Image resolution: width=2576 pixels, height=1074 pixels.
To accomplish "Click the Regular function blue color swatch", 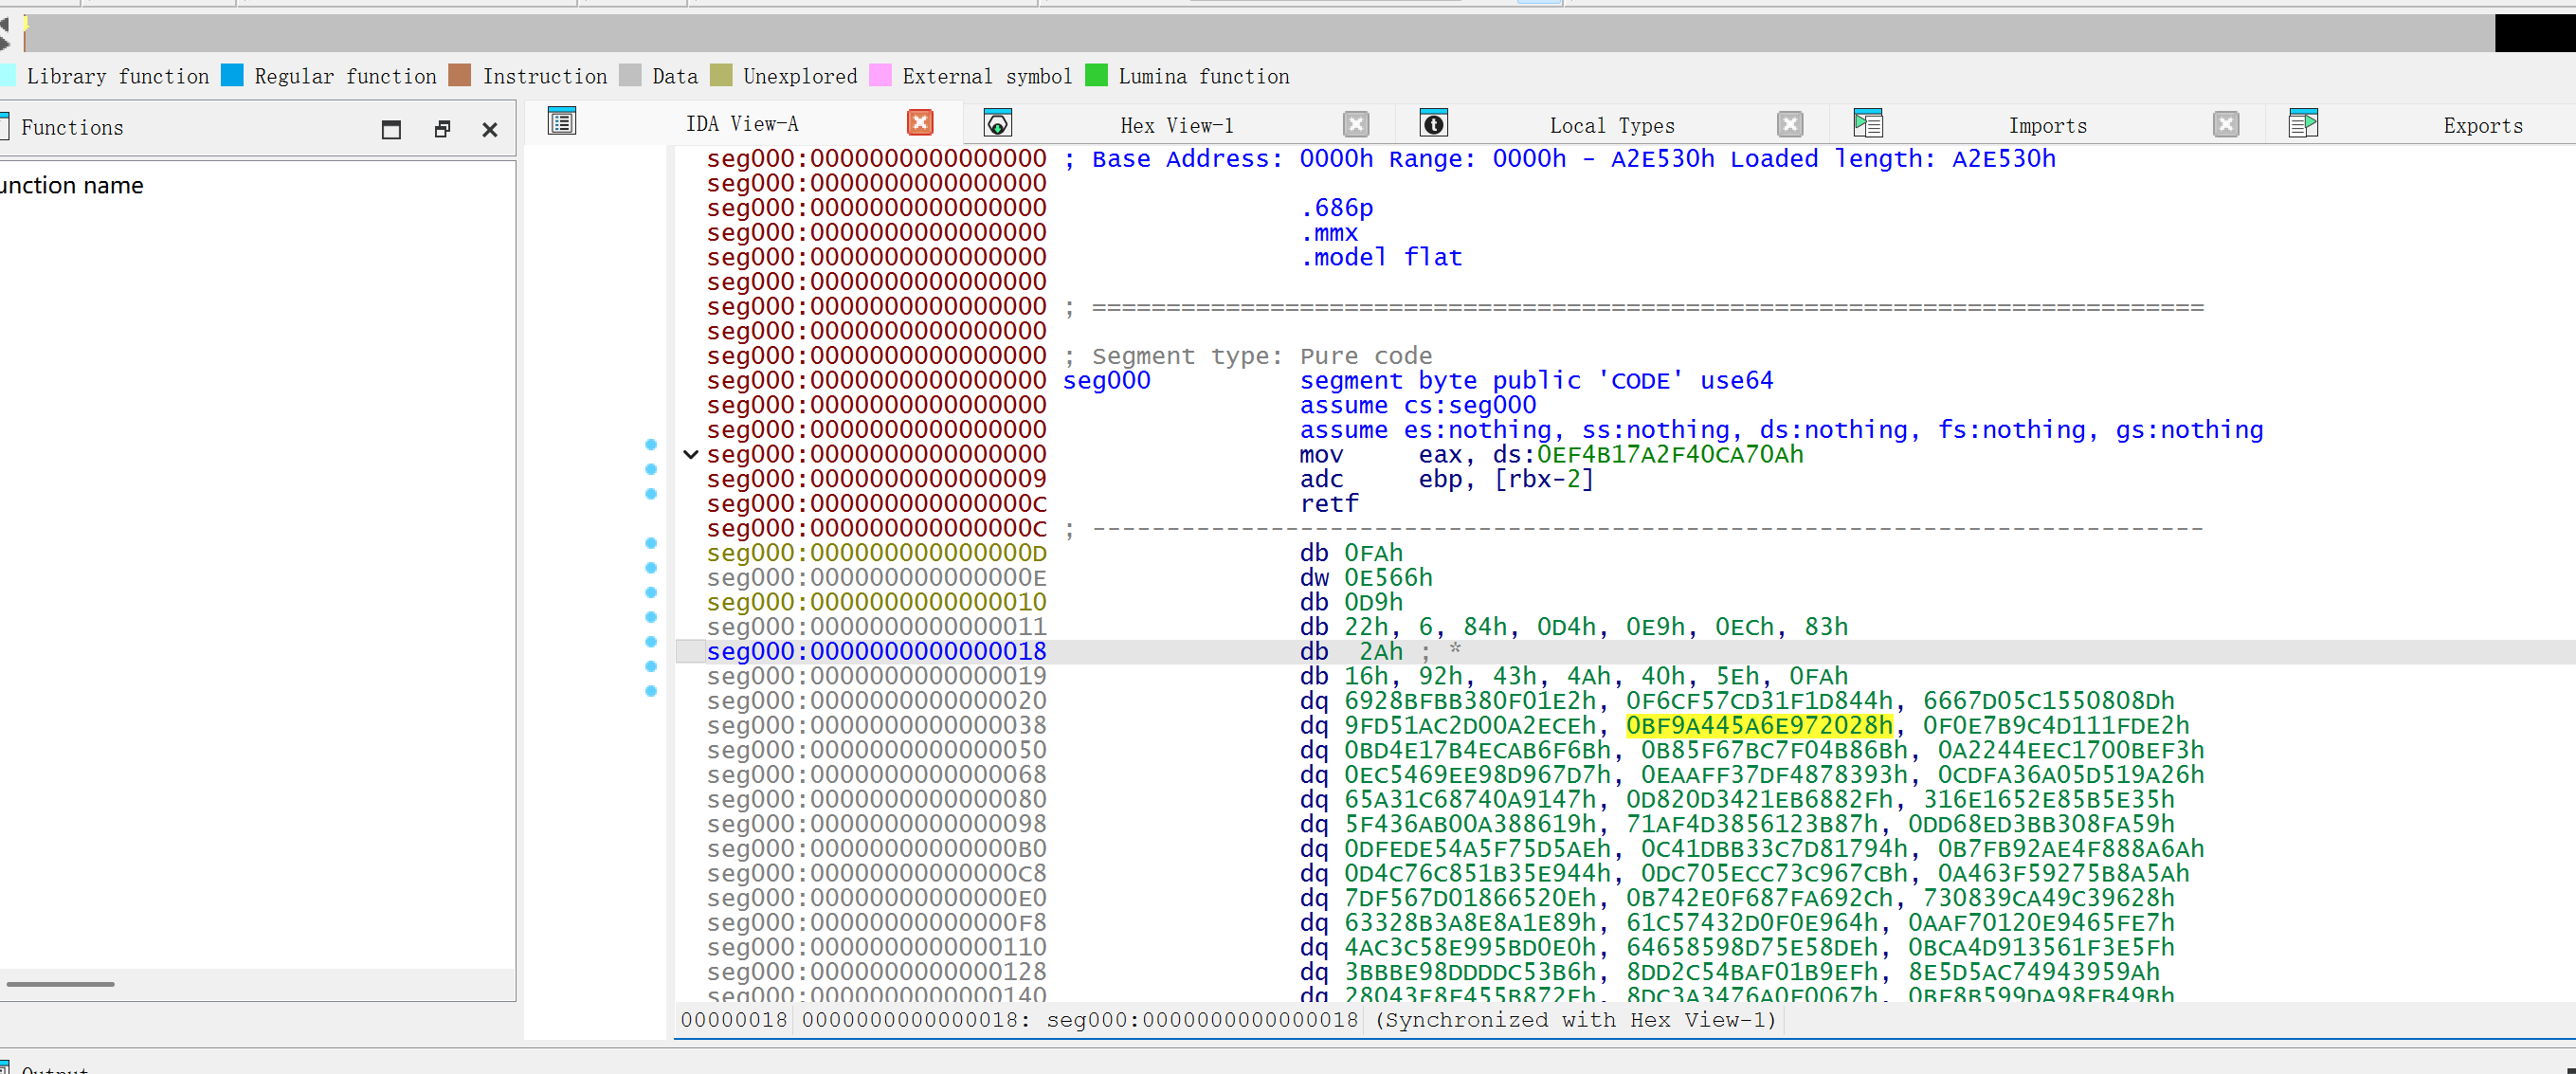I will click(232, 76).
